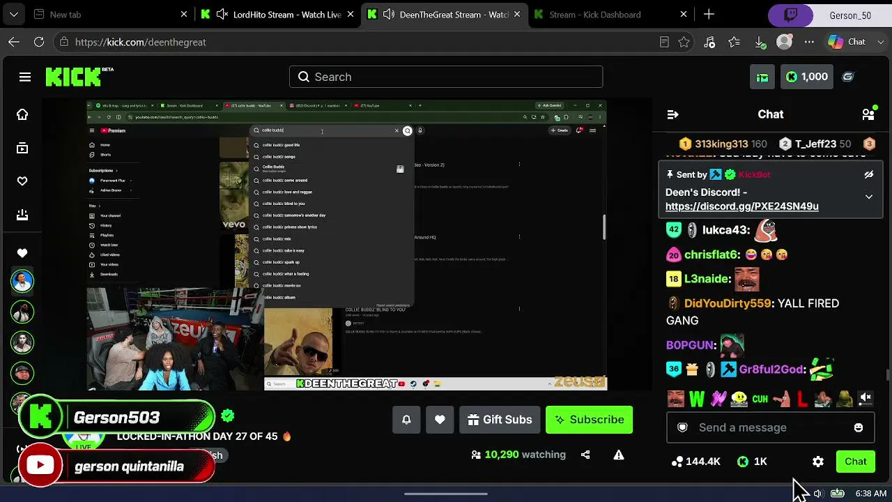Viewport: 892px width, 502px height.
Task: Collapse the chat panel
Action: tap(672, 114)
